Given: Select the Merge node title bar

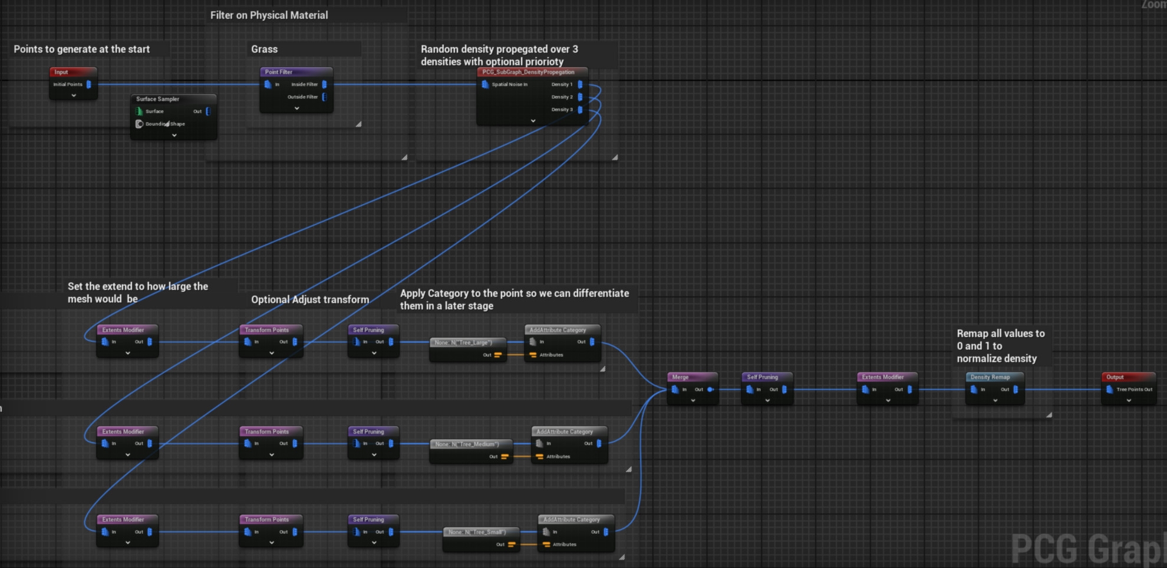Looking at the screenshot, I should coord(692,377).
